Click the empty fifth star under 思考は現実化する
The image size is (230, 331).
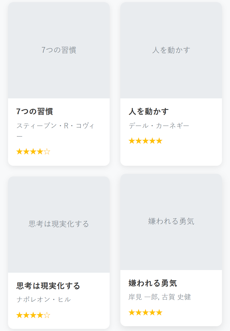point(47,315)
